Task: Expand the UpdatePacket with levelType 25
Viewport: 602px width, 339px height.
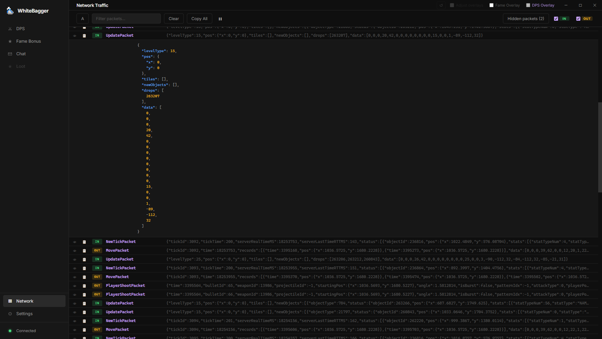Action: [x=333, y=259]
